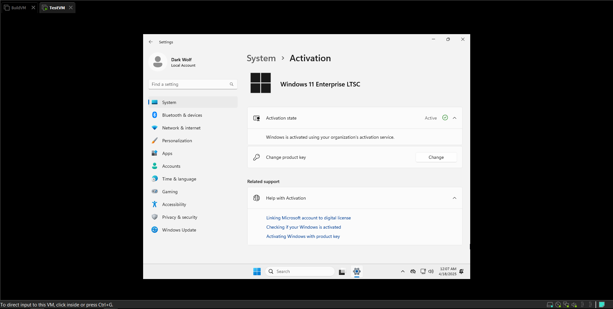Image resolution: width=613 pixels, height=309 pixels.
Task: Open Accessibility settings
Action: (193, 204)
